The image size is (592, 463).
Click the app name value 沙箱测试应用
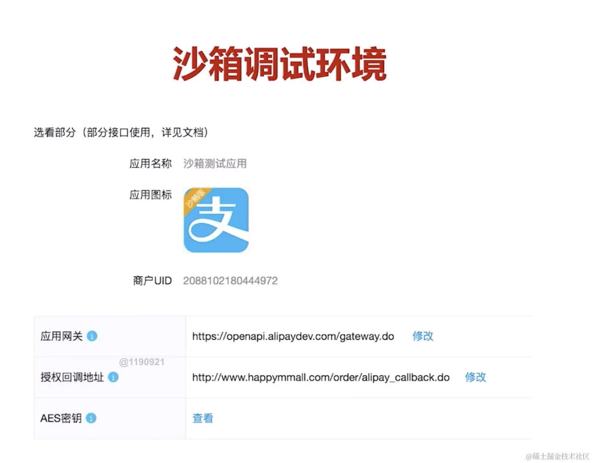click(215, 163)
